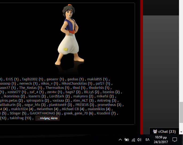Open user prometheus profile link
Image resolution: width=183 pixels, height=145 pixels.
point(107,105)
